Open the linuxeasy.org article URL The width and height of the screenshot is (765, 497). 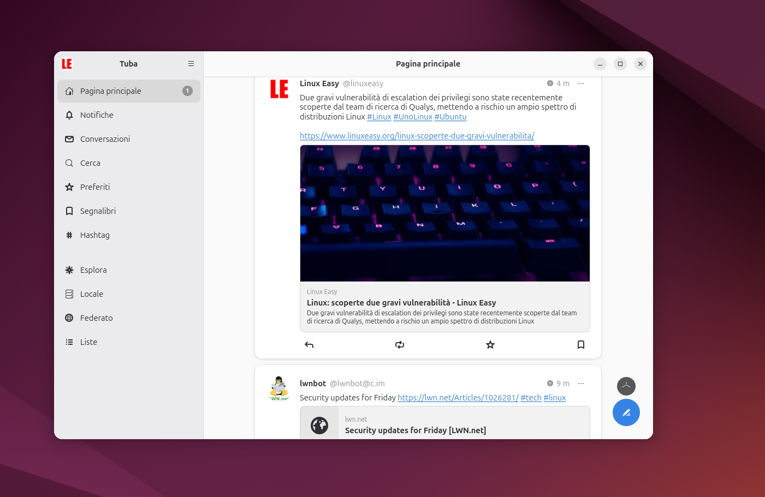[x=417, y=136]
